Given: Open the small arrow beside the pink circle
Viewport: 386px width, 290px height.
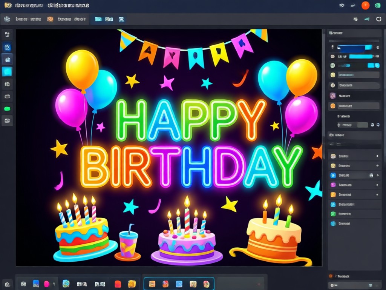Looking at the screenshot, I should (54, 284).
